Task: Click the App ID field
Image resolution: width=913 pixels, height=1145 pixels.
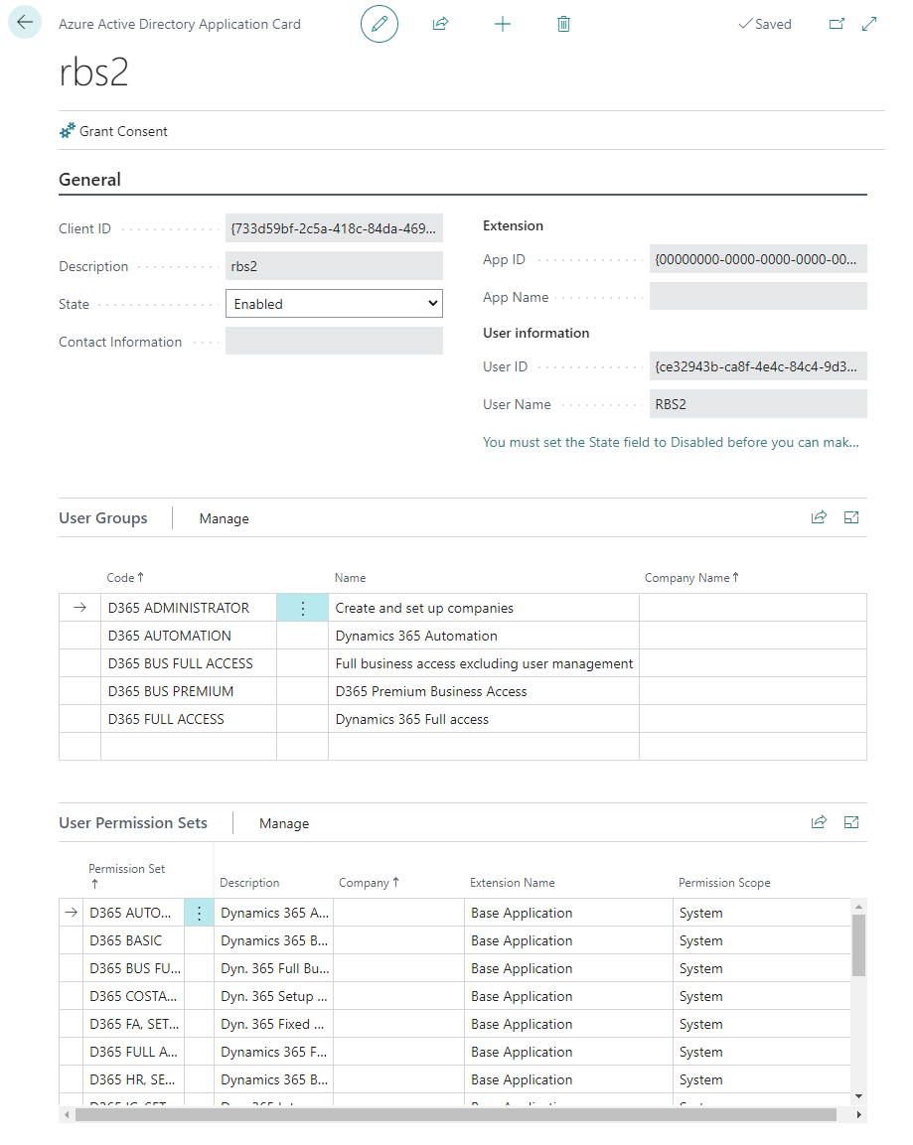Action: 758,259
